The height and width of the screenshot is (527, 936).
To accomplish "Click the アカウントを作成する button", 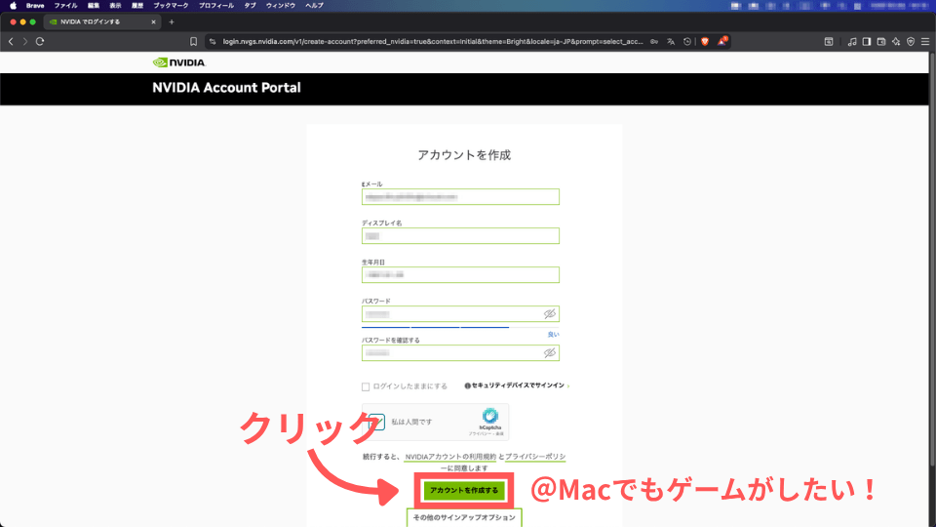I will 464,490.
